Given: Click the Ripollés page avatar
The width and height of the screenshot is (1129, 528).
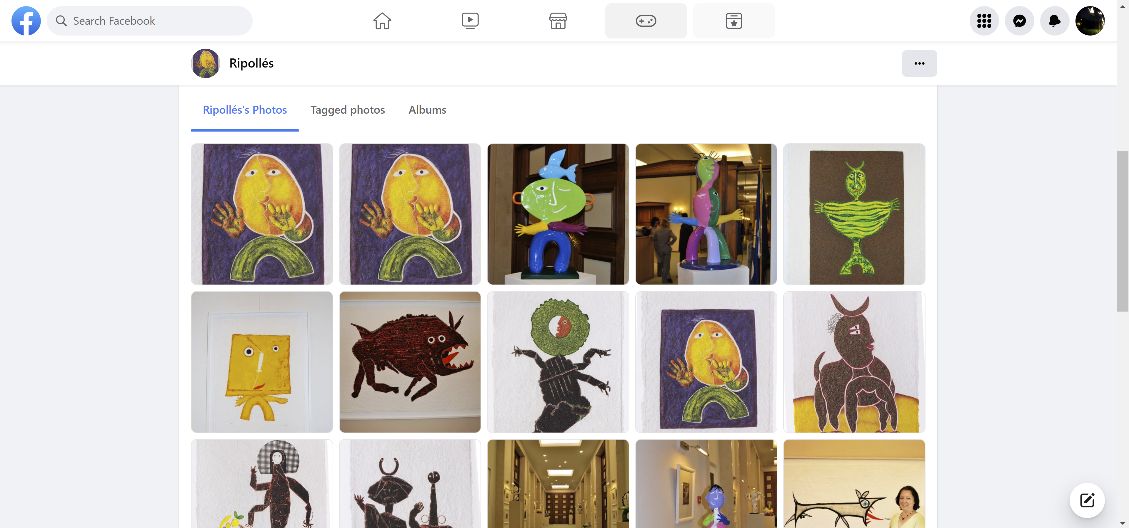Looking at the screenshot, I should pyautogui.click(x=205, y=63).
